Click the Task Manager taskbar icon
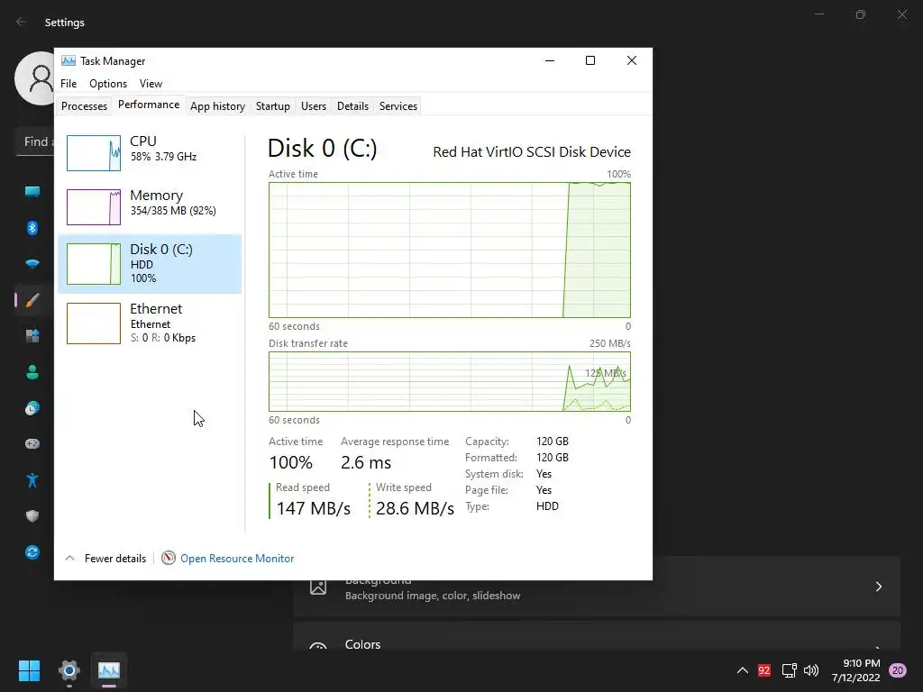This screenshot has height=692, width=923. (x=109, y=670)
